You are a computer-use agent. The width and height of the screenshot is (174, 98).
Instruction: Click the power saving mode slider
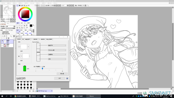click(42, 69)
